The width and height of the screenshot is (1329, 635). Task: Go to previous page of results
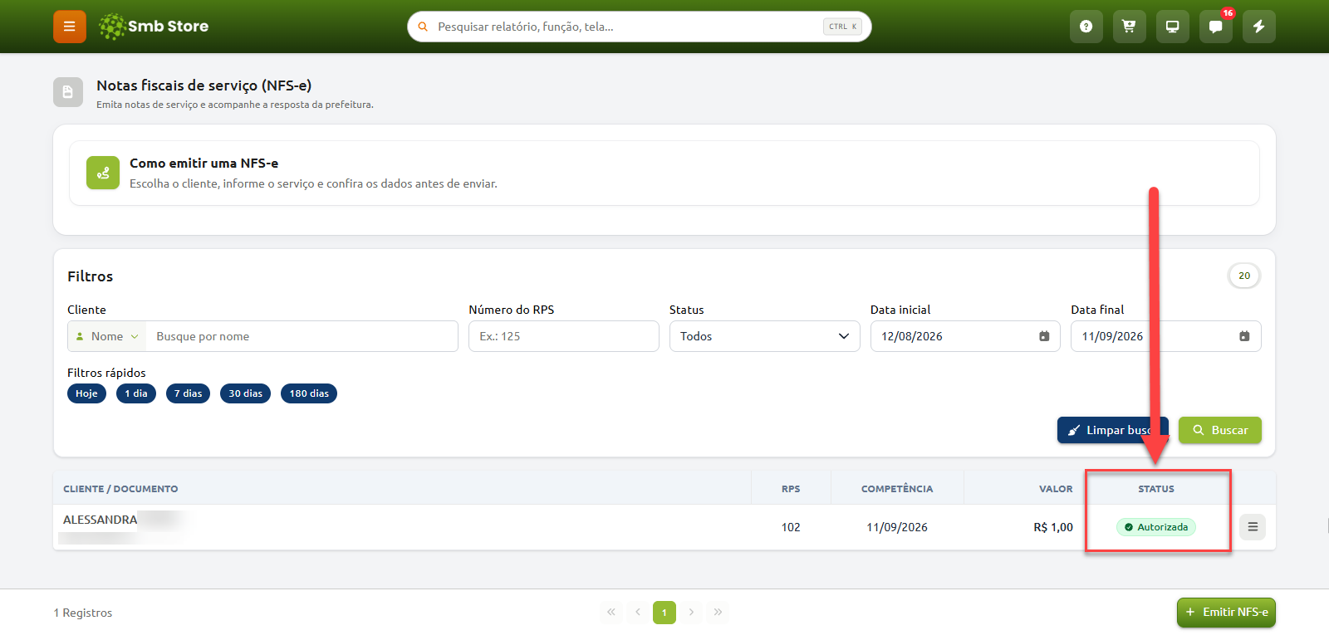[638, 613]
